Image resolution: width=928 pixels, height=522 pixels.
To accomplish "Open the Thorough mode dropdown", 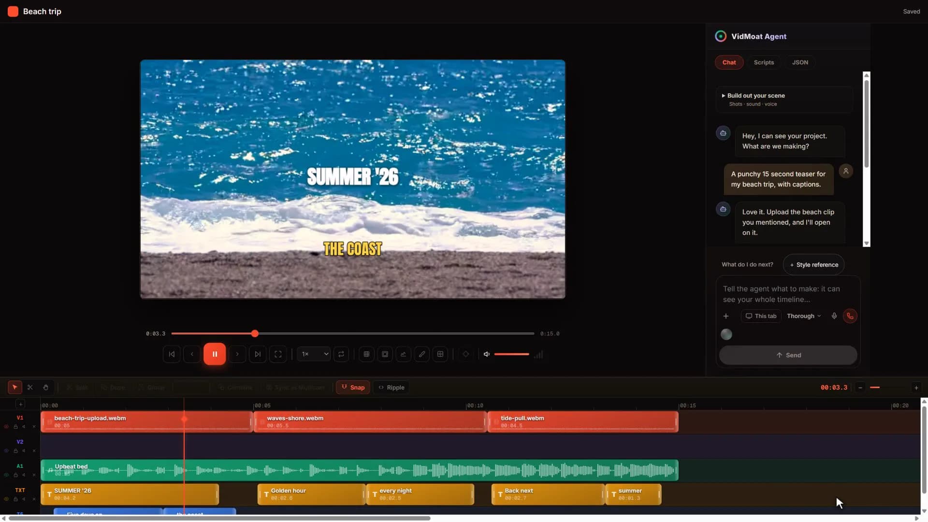I will pos(804,316).
